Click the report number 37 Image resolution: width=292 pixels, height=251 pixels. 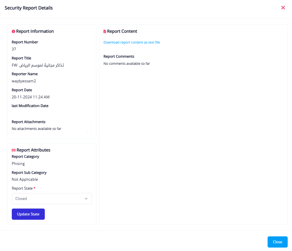[x=14, y=49]
